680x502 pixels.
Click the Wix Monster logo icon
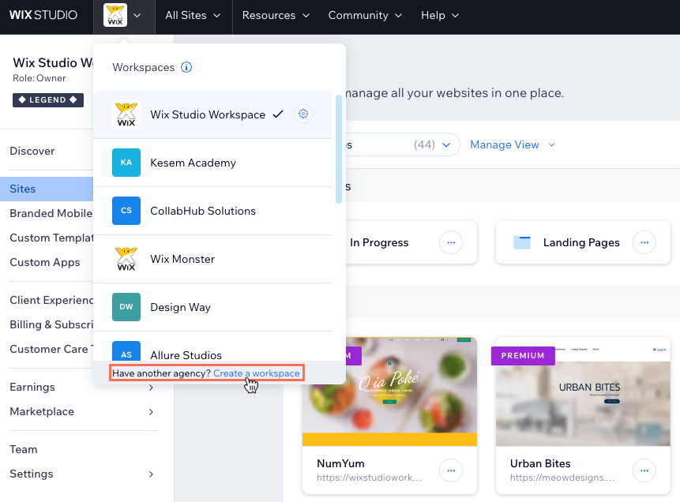pos(126,259)
